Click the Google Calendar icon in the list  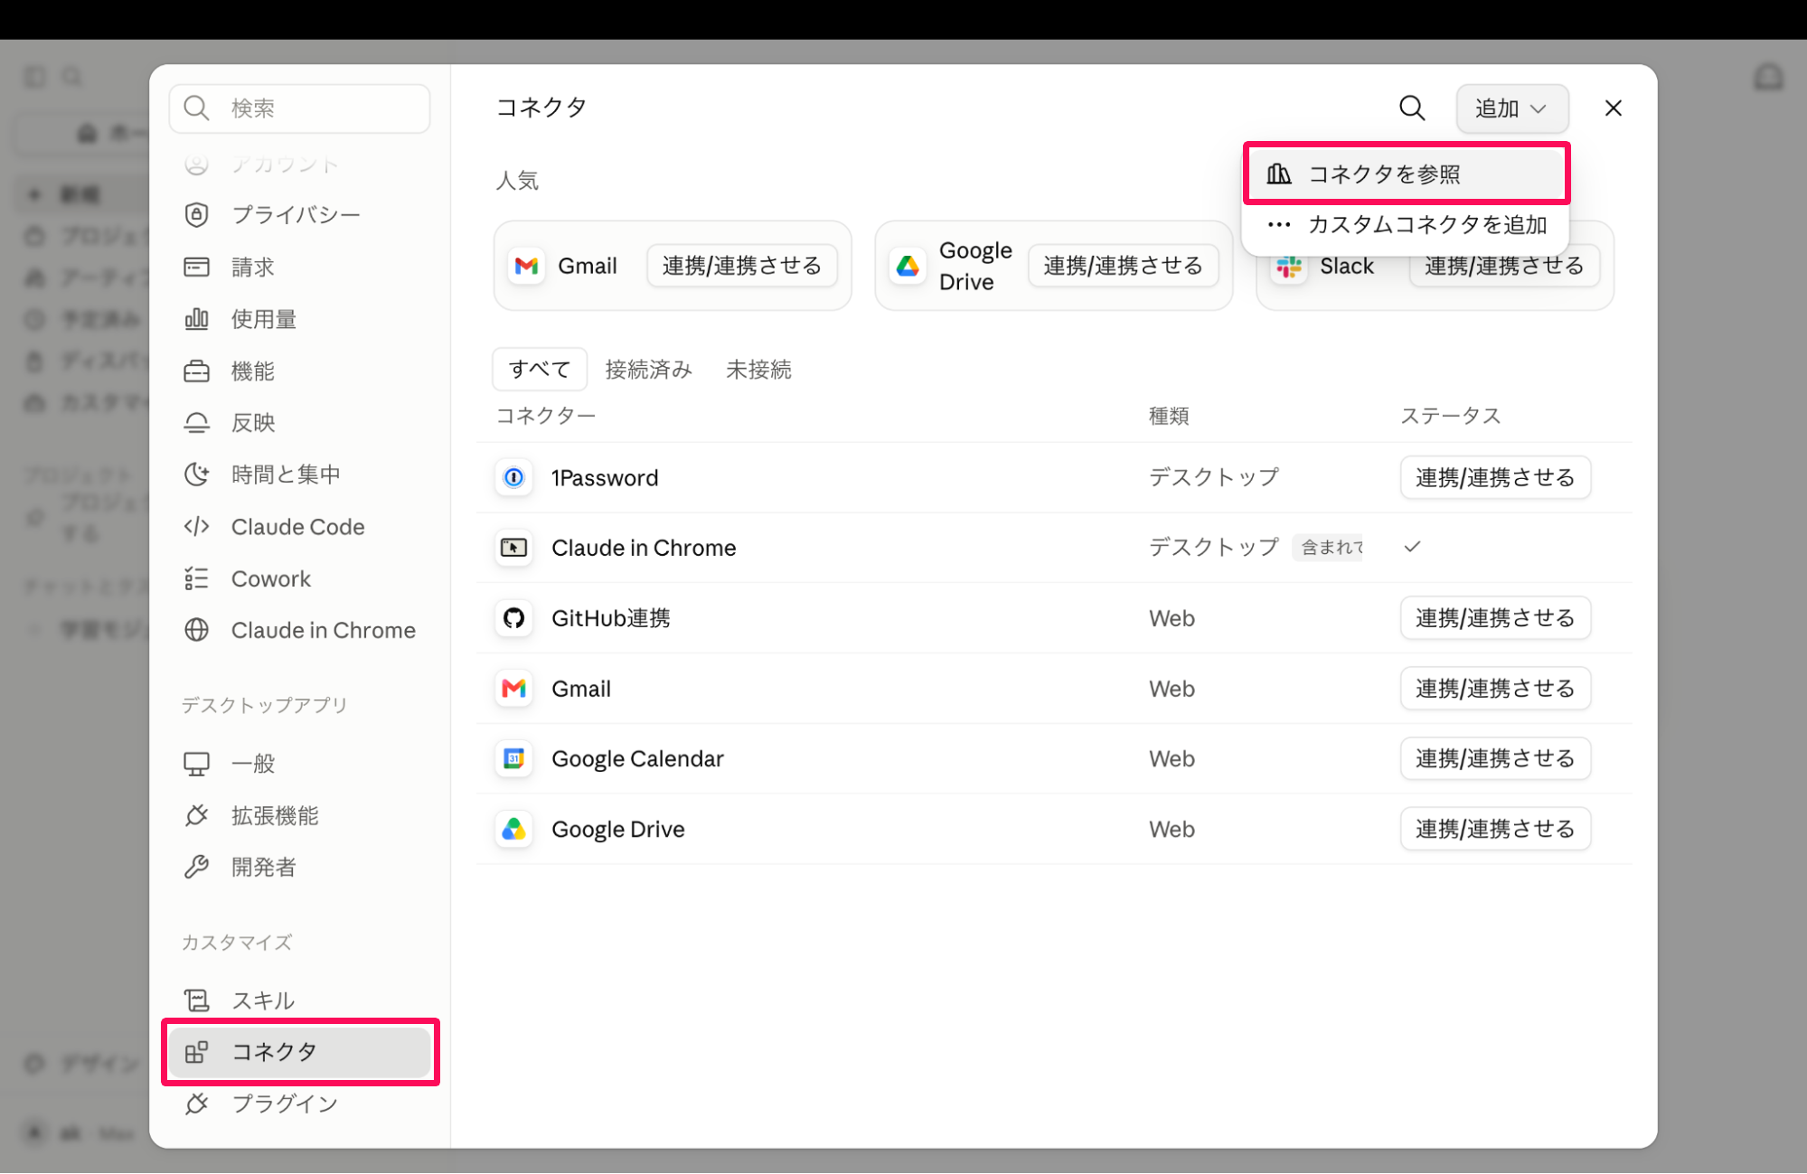tap(513, 758)
